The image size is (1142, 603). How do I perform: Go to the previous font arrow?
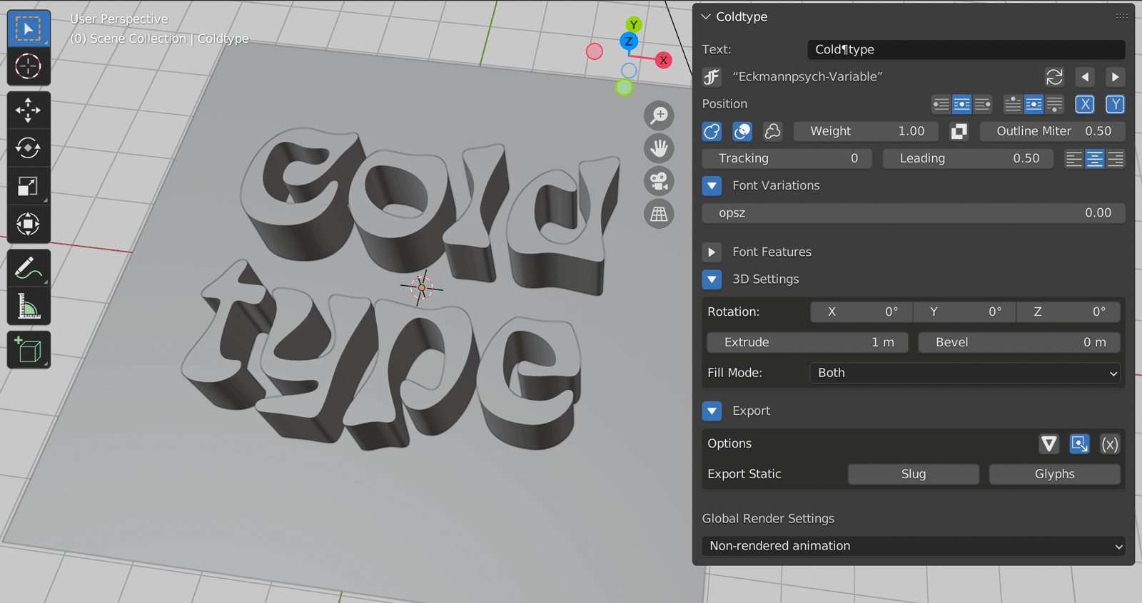pyautogui.click(x=1085, y=77)
